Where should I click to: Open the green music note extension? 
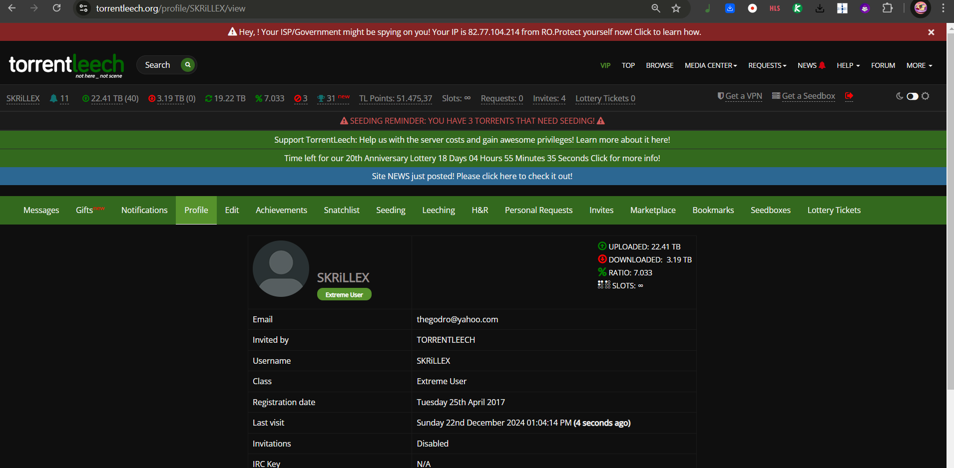point(707,8)
